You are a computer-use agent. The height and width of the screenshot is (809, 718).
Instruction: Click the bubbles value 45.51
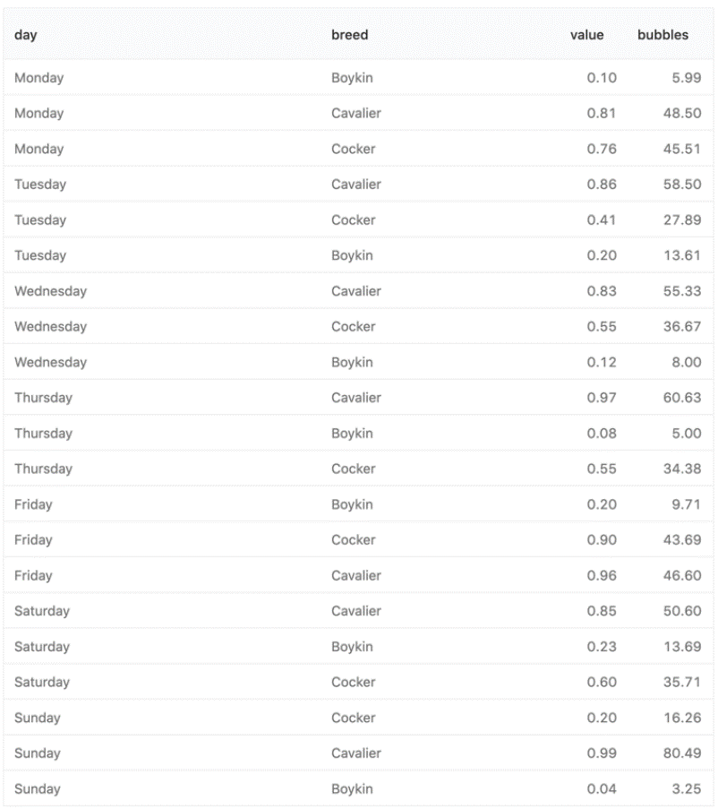point(681,149)
